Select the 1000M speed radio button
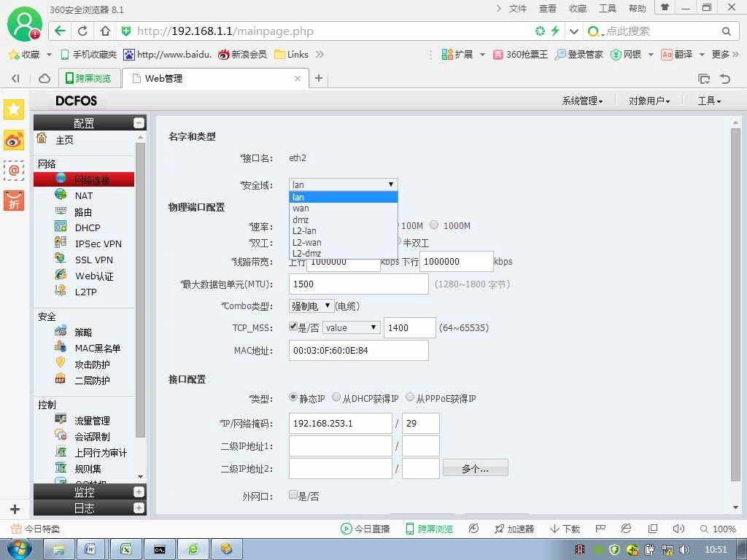Viewport: 747px width, 560px height. [x=434, y=225]
